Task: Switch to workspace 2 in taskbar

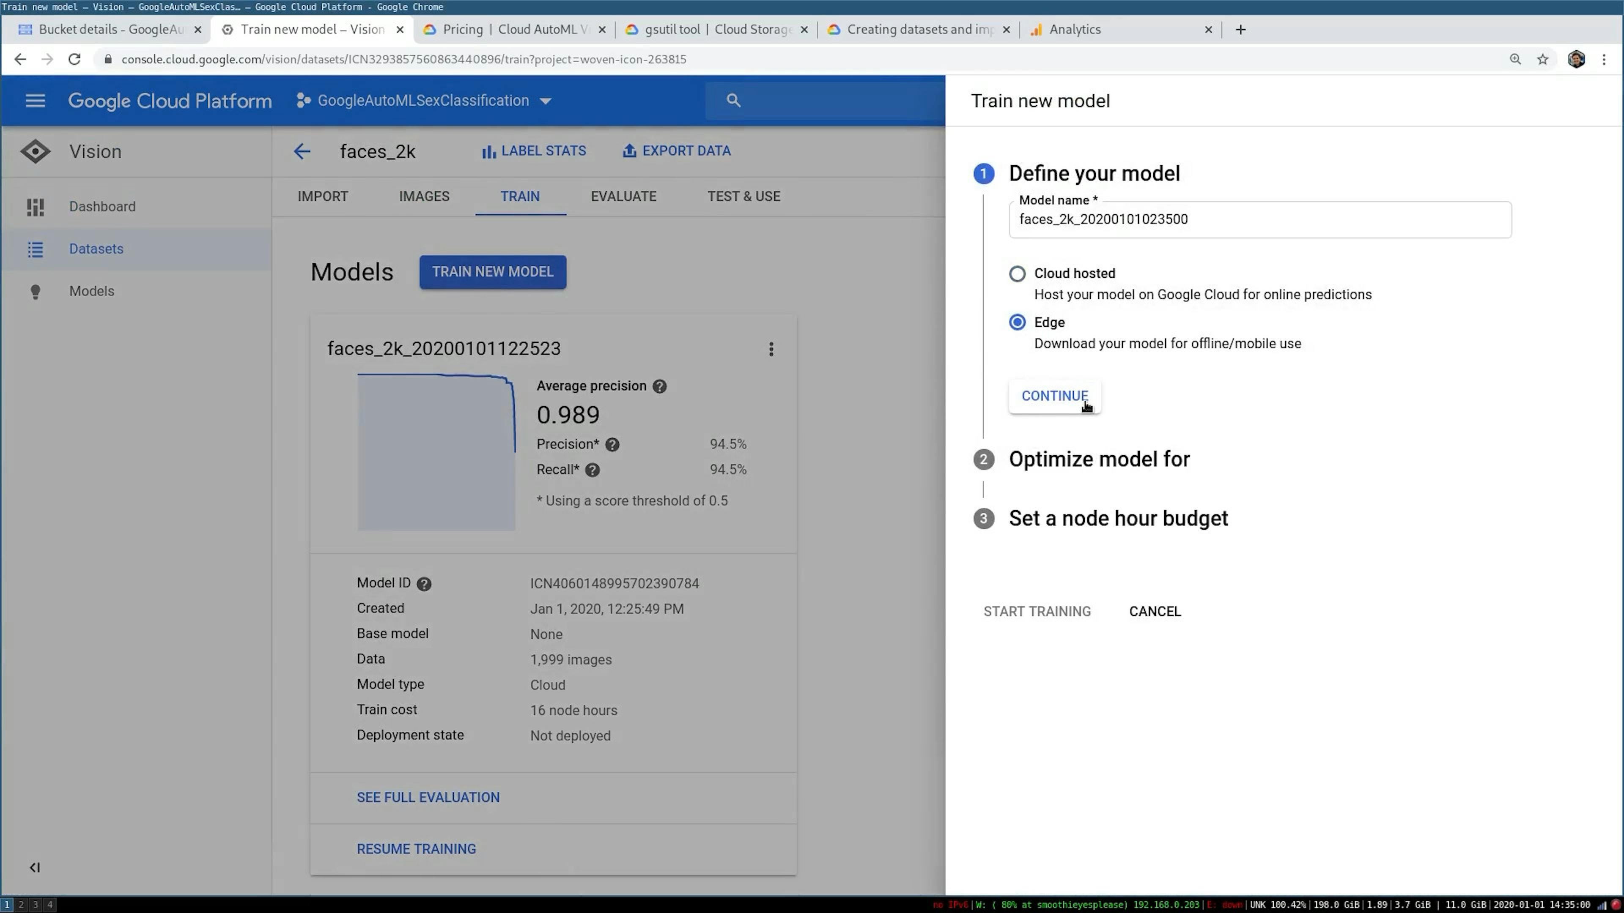Action: 21,905
